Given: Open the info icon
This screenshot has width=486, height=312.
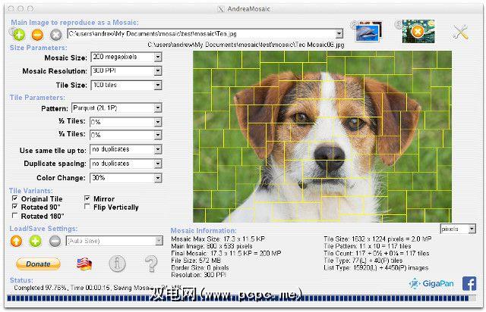Looking at the screenshot, I should coord(118,264).
